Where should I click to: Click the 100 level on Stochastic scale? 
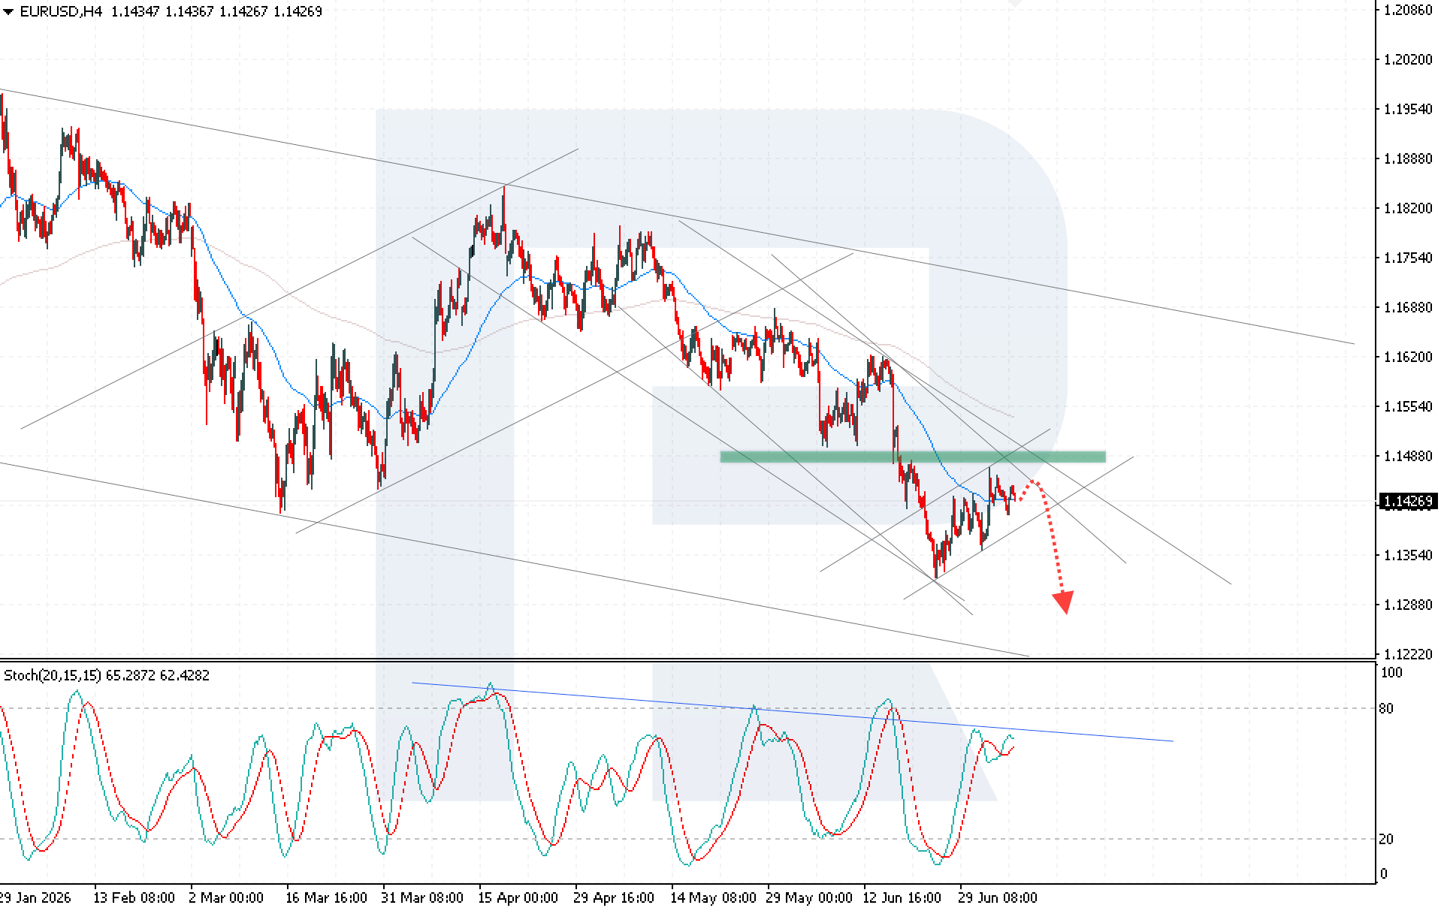click(1391, 674)
